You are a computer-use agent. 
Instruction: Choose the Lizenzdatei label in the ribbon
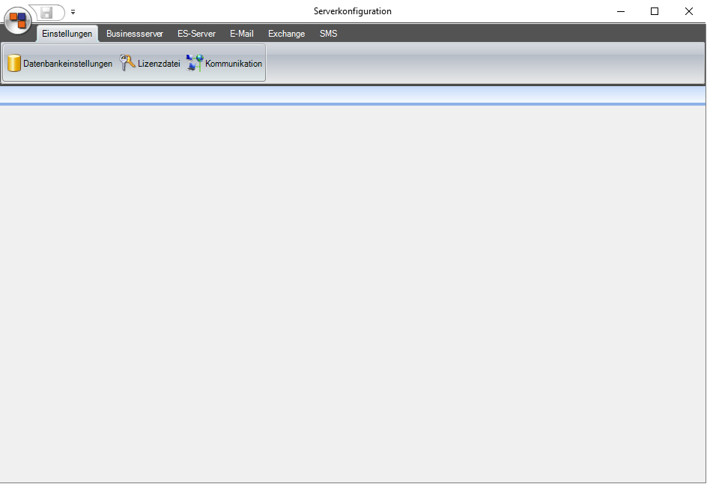coord(159,64)
